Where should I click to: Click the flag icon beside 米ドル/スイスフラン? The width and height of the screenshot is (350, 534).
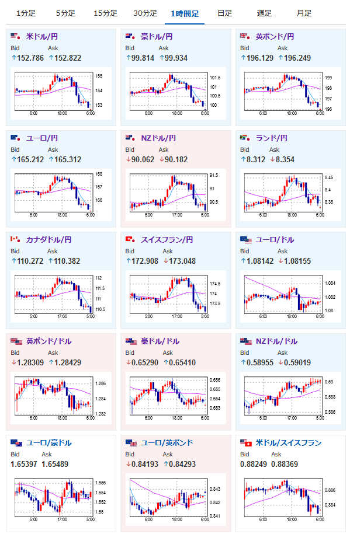pyautogui.click(x=246, y=443)
